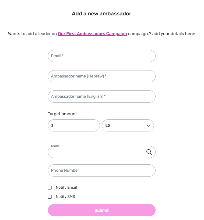Click into the Phone Number field

point(101,171)
